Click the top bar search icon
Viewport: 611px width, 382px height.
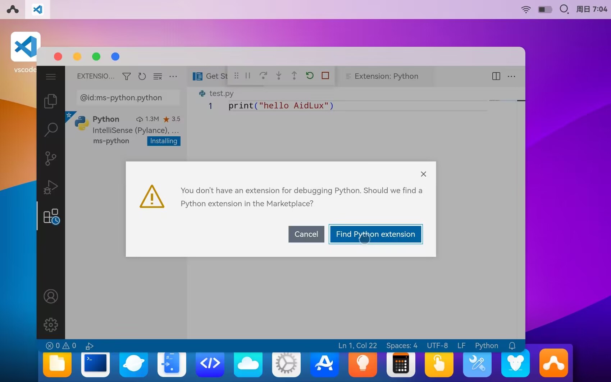click(564, 9)
